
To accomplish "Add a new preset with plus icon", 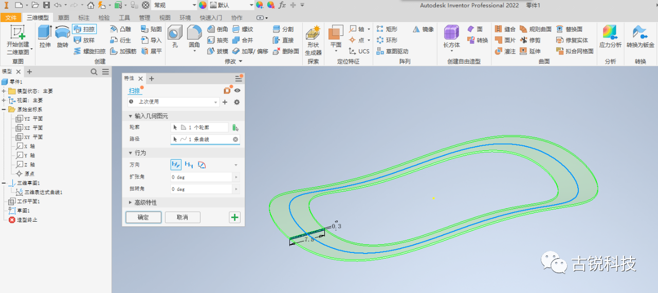I will point(225,102).
